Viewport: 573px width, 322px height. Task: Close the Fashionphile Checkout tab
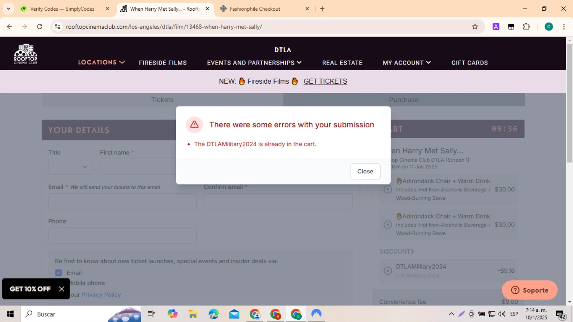(307, 9)
